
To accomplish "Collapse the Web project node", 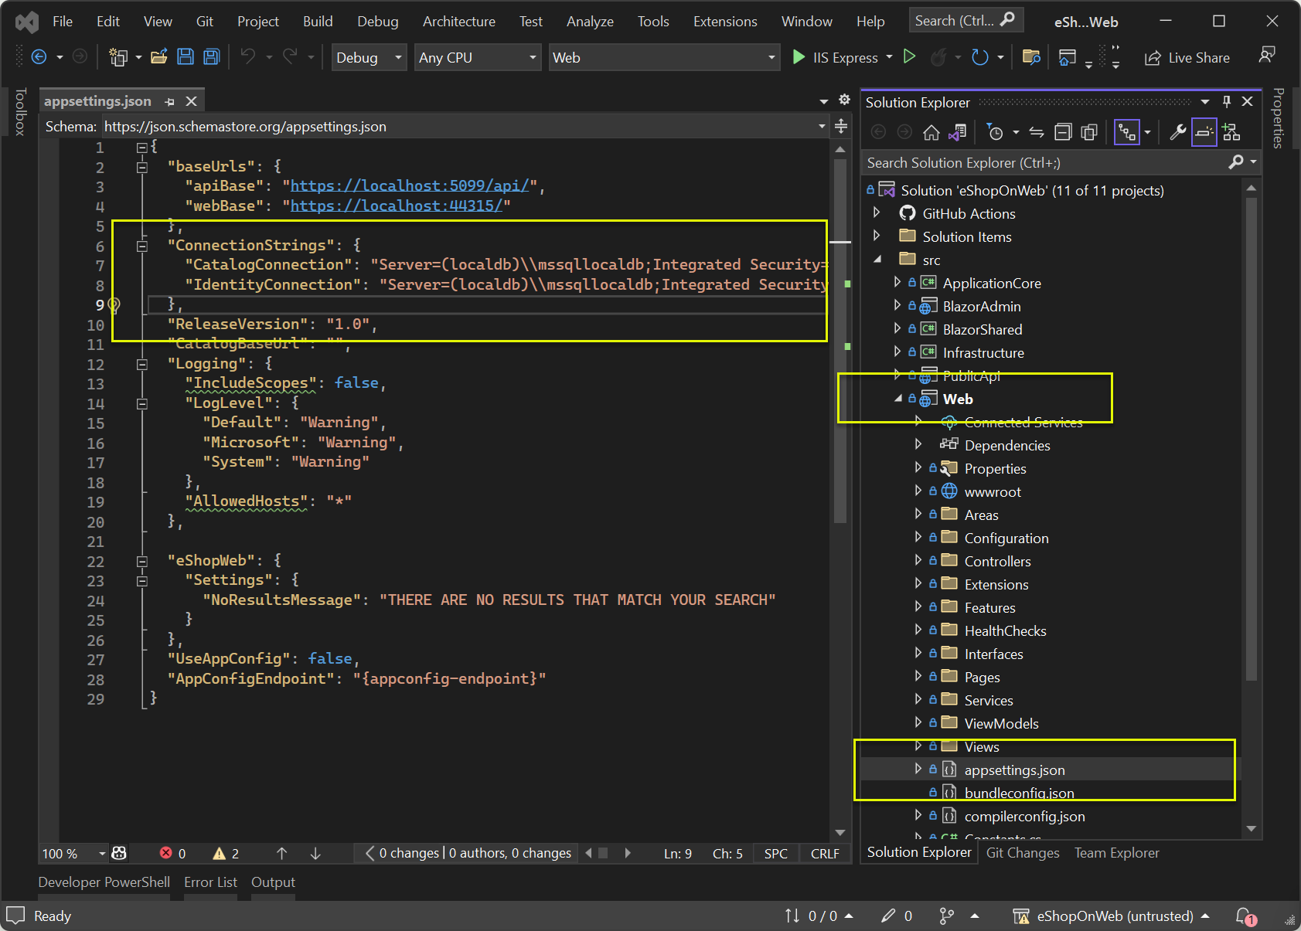I will (897, 399).
